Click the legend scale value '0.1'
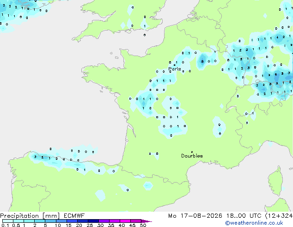The width and height of the screenshot is (293, 227). pos(5,225)
